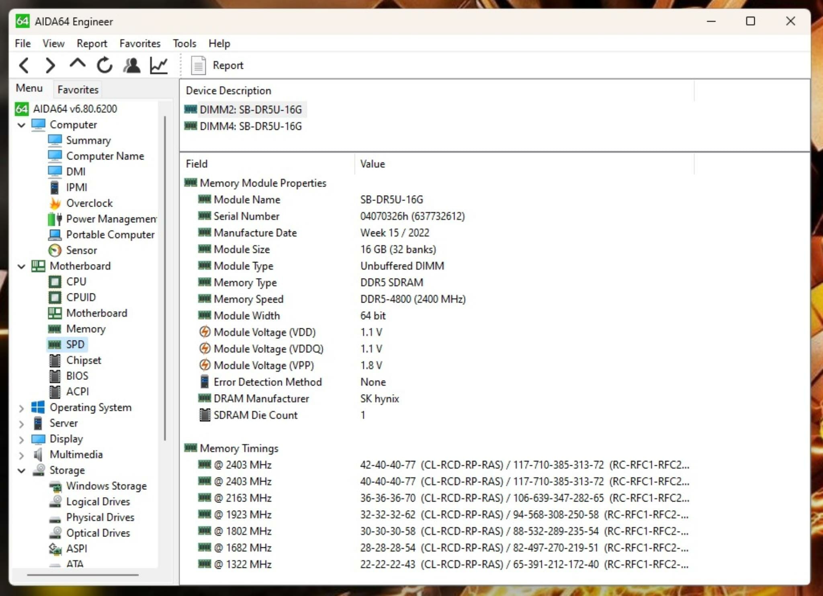
Task: Open the user/profile toolbar icon
Action: pyautogui.click(x=131, y=65)
